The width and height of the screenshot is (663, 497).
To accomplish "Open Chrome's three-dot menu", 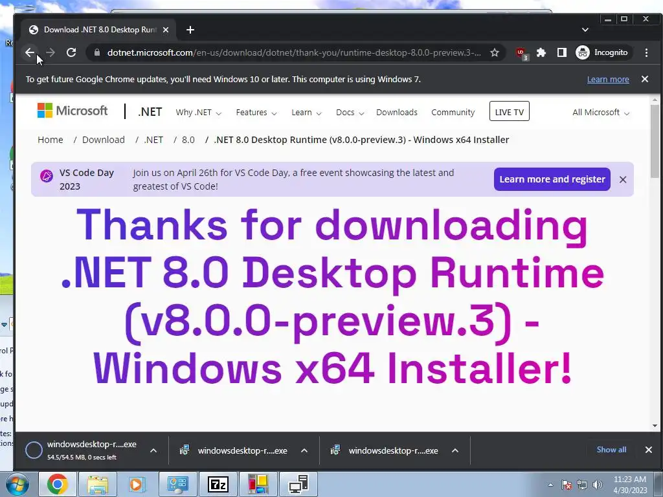I will pos(646,52).
